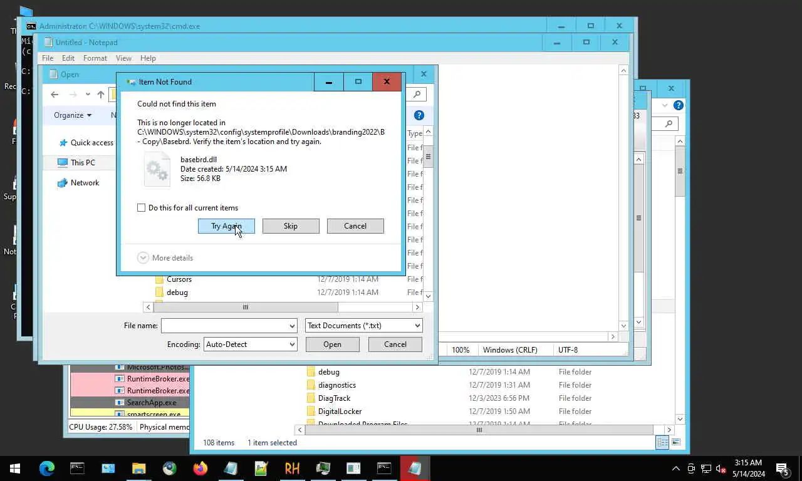This screenshot has height=481, width=802.
Task: Click the 100% zoom status in Notepad
Action: point(461,349)
